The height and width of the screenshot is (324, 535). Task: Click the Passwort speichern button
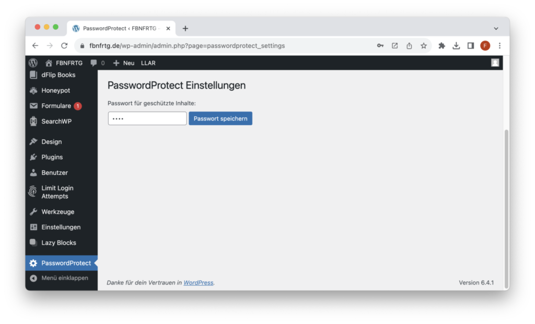pos(220,118)
